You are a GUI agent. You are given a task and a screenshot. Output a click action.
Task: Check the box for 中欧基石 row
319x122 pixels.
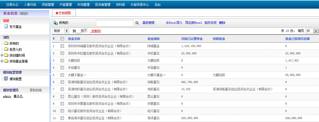pos(62,53)
